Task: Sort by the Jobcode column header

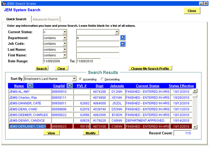Action: pos(117,86)
